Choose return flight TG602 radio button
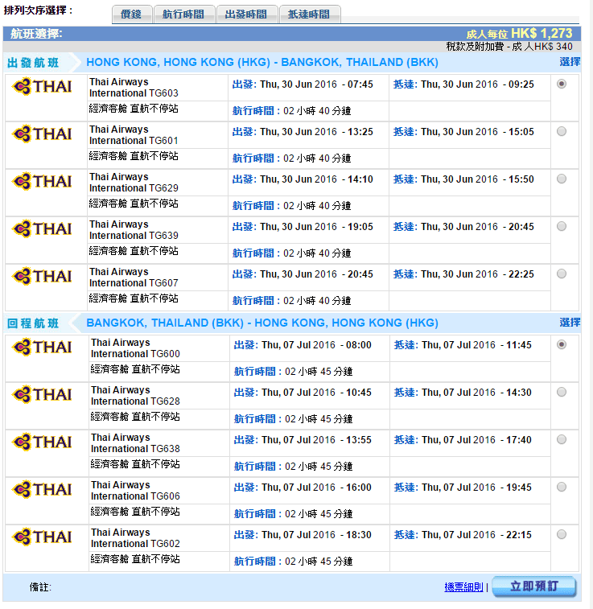Screen dimensions: 593x609 561,534
